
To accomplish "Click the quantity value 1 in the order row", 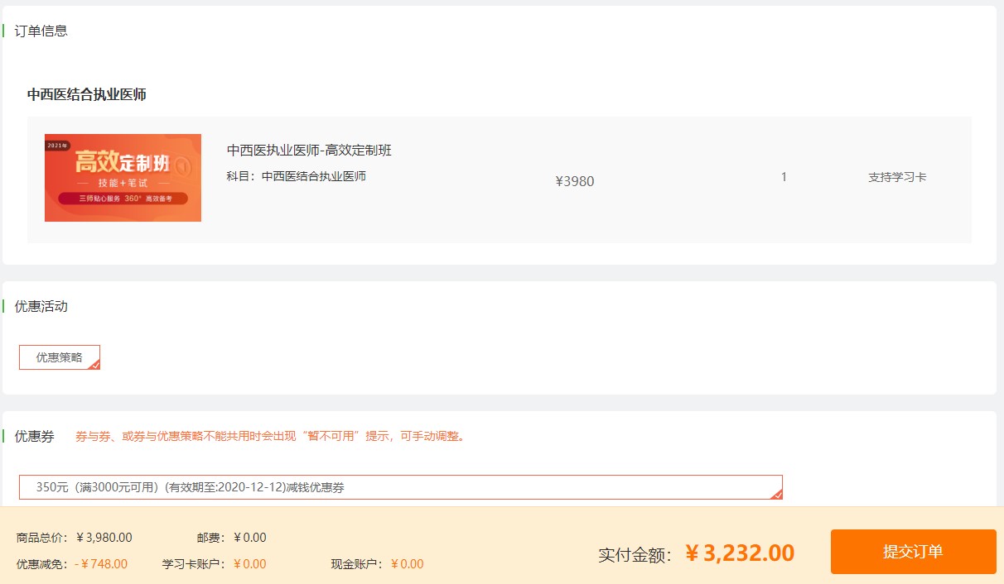I will [784, 177].
